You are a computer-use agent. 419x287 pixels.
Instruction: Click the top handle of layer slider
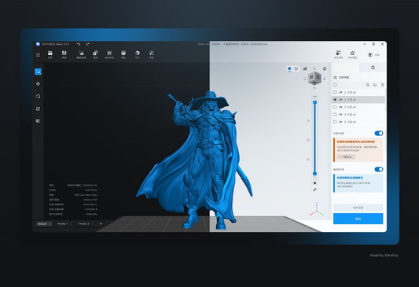[x=314, y=102]
